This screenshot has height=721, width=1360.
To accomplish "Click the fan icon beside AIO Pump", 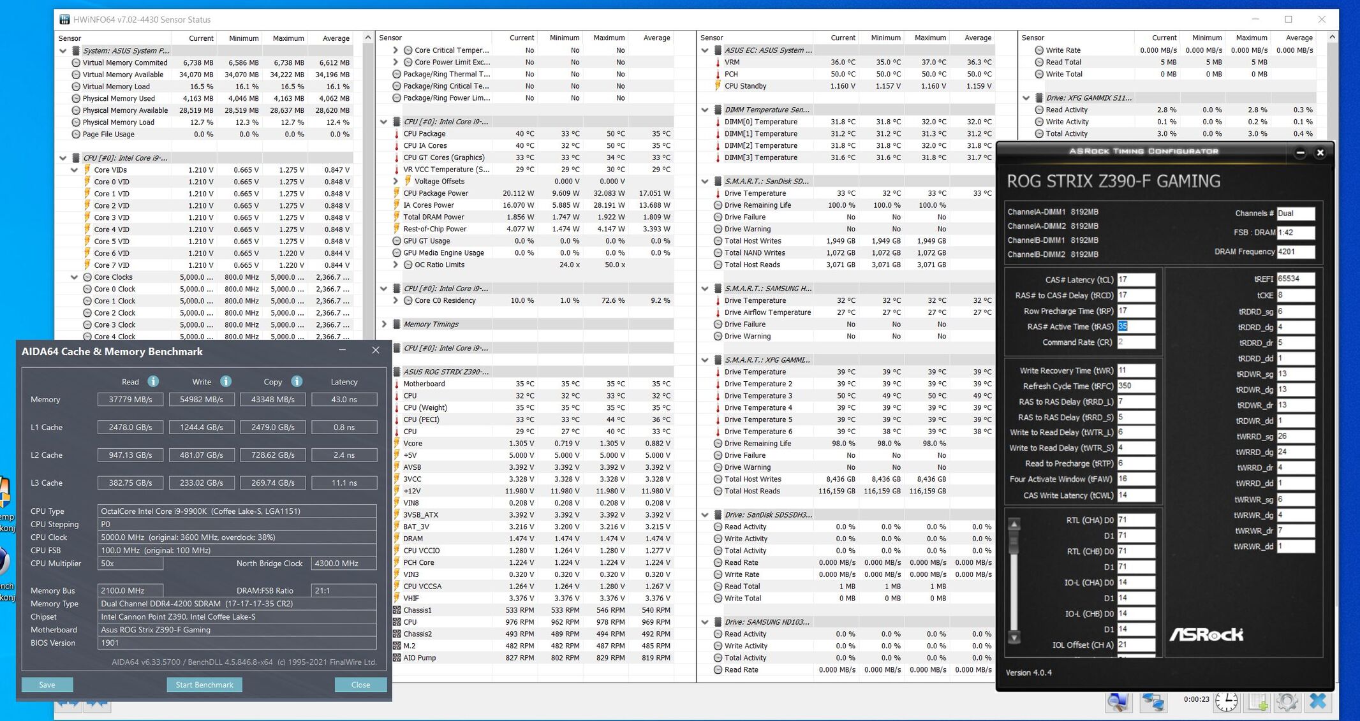I will (x=396, y=658).
